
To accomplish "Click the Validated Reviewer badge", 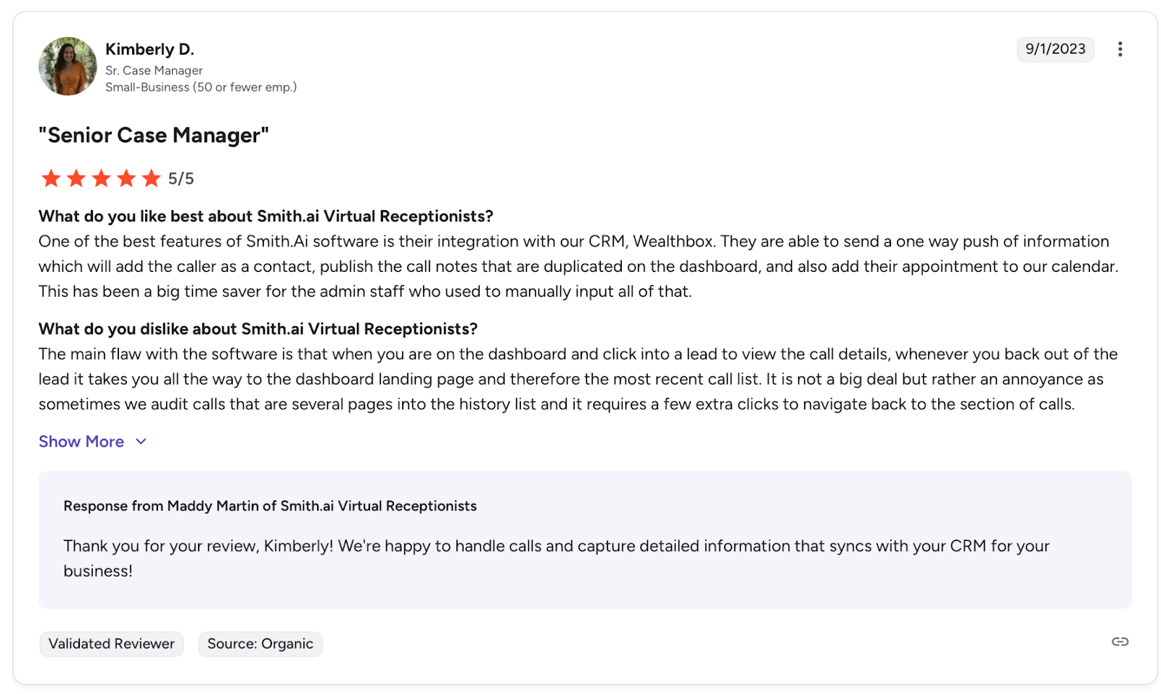I will pyautogui.click(x=112, y=644).
